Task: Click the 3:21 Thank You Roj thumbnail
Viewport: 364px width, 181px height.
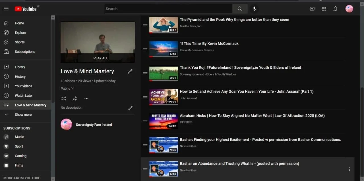Action: (164, 73)
